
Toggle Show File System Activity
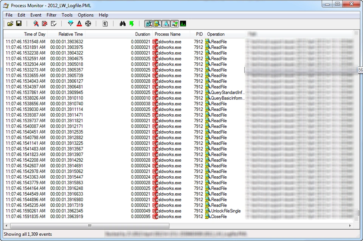[157, 23]
